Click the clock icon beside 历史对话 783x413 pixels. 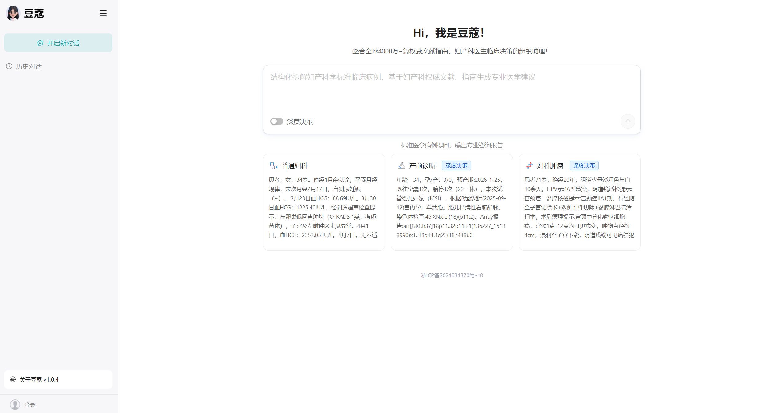(9, 66)
